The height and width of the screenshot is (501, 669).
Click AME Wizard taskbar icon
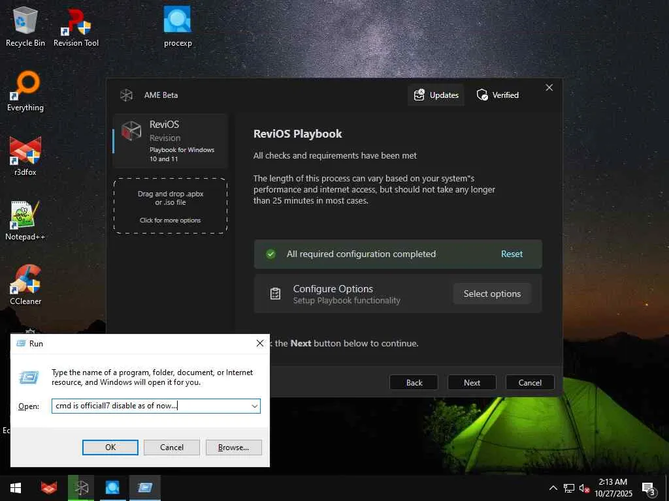81,488
